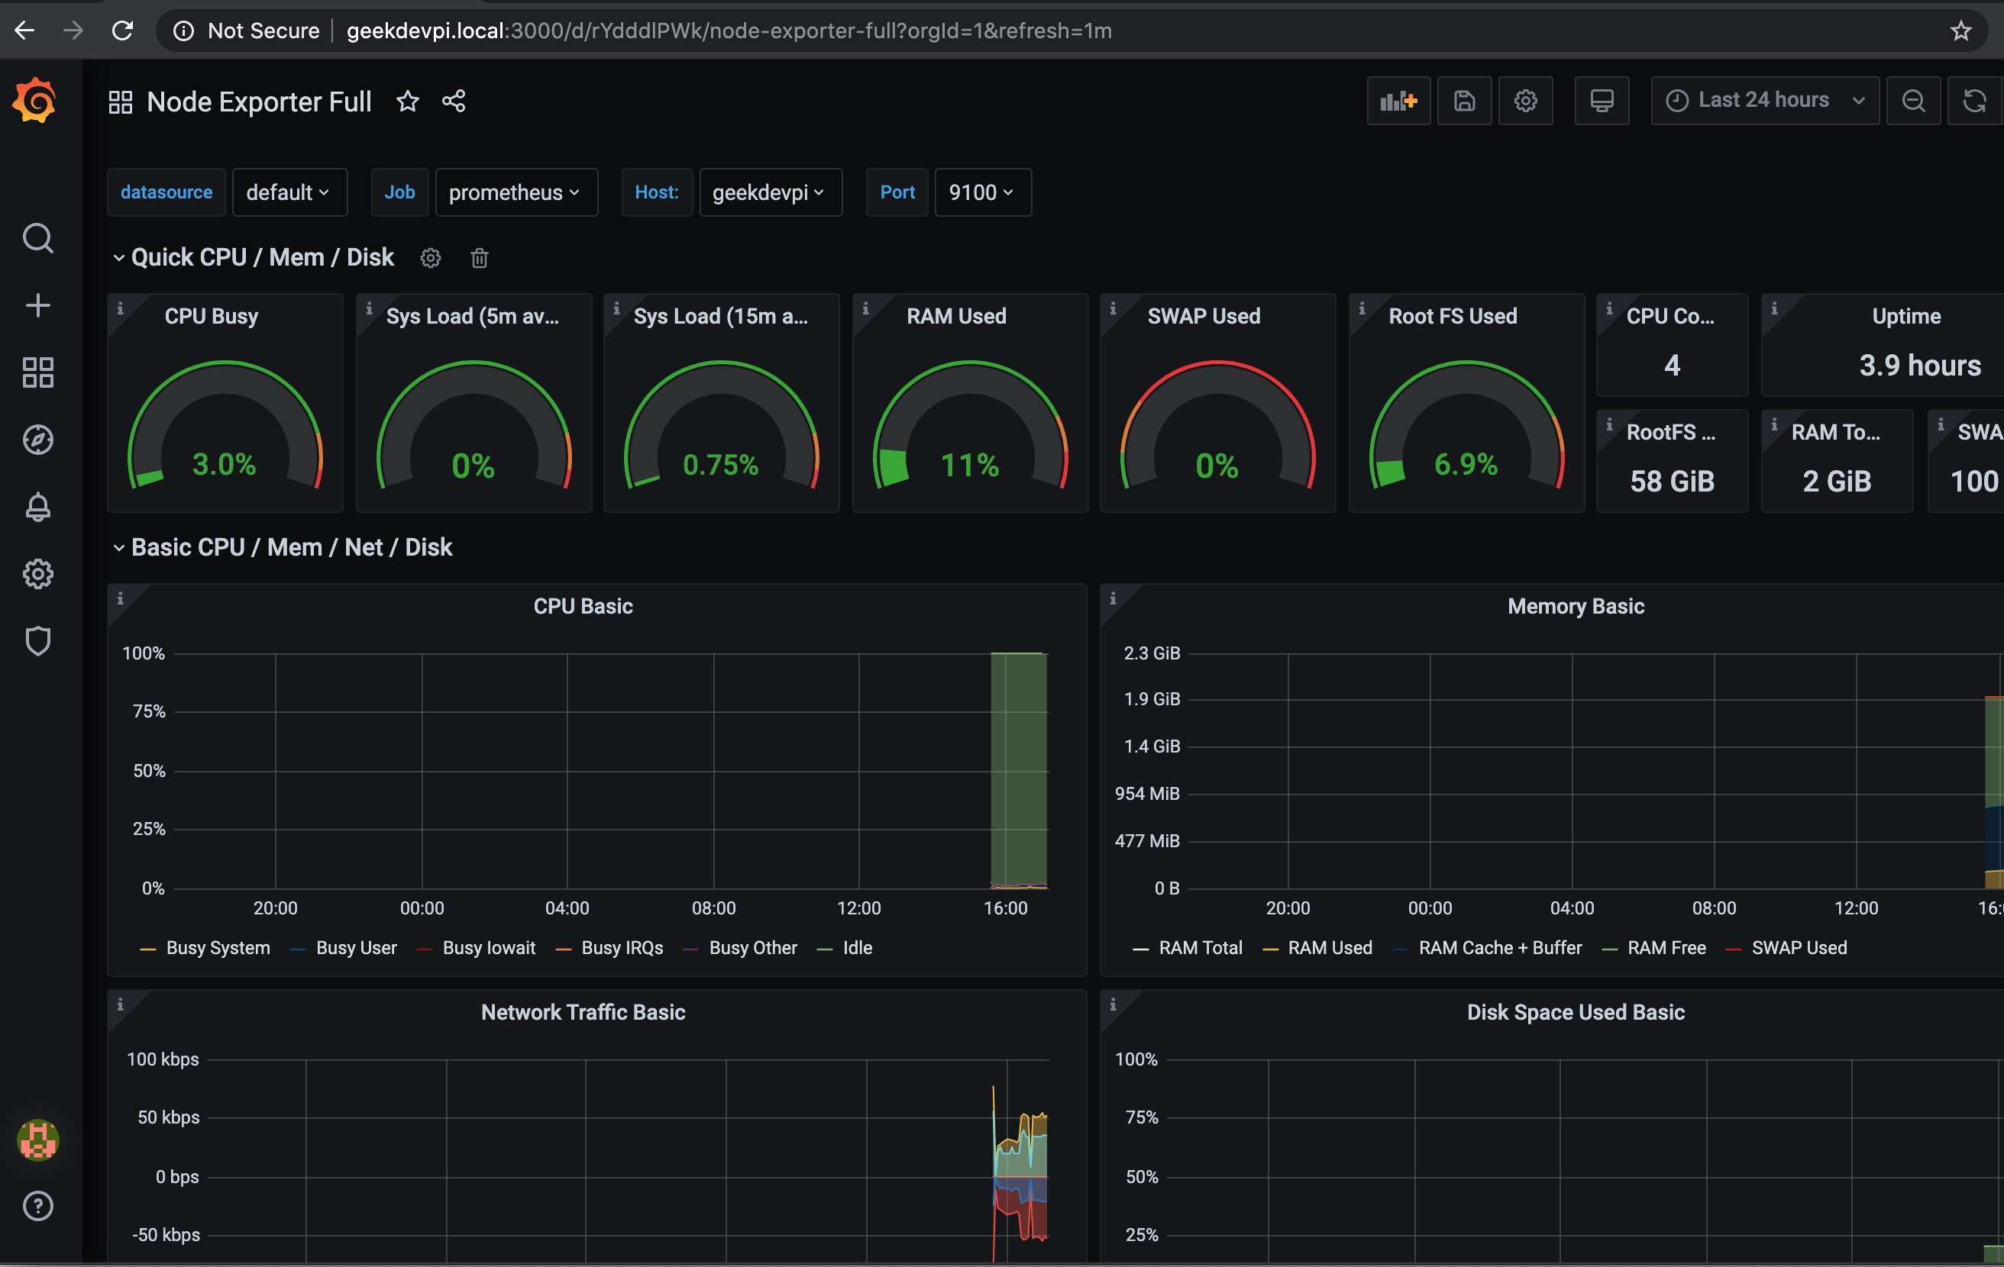Open the user profile avatar menu
The height and width of the screenshot is (1267, 2004).
[38, 1140]
